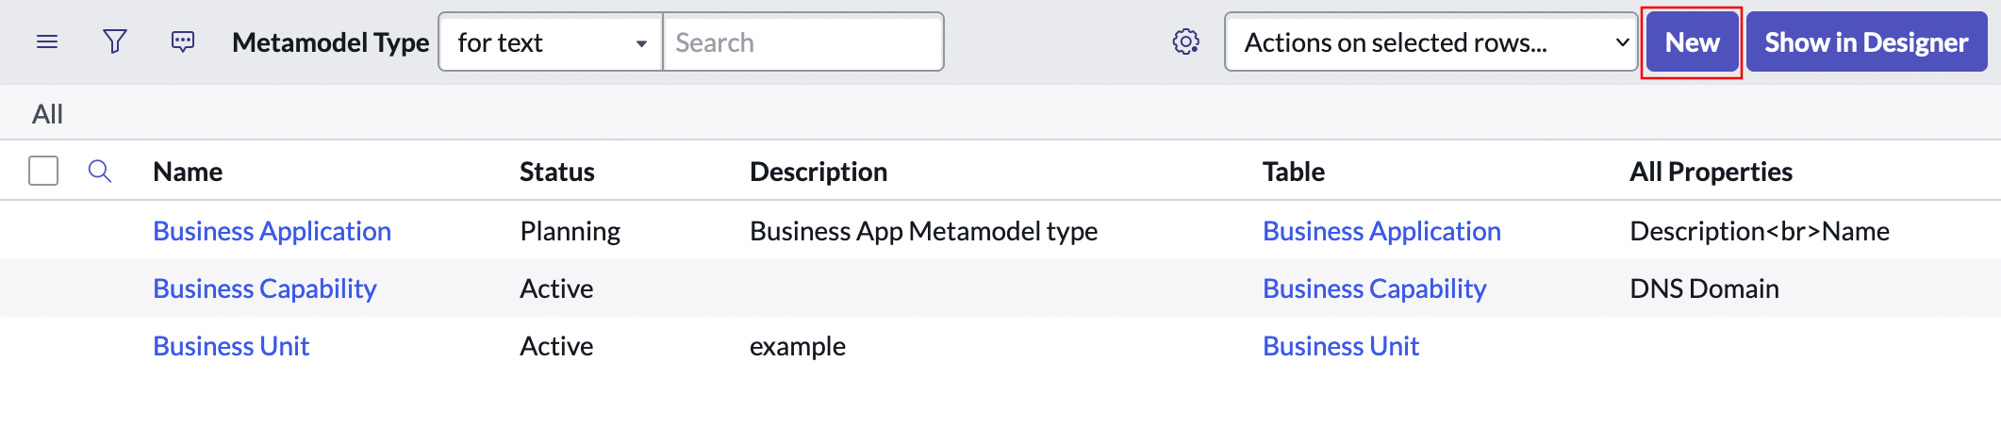Screen dimensions: 2001x428
Task: Open the activity stream chat icon
Action: pyautogui.click(x=183, y=42)
